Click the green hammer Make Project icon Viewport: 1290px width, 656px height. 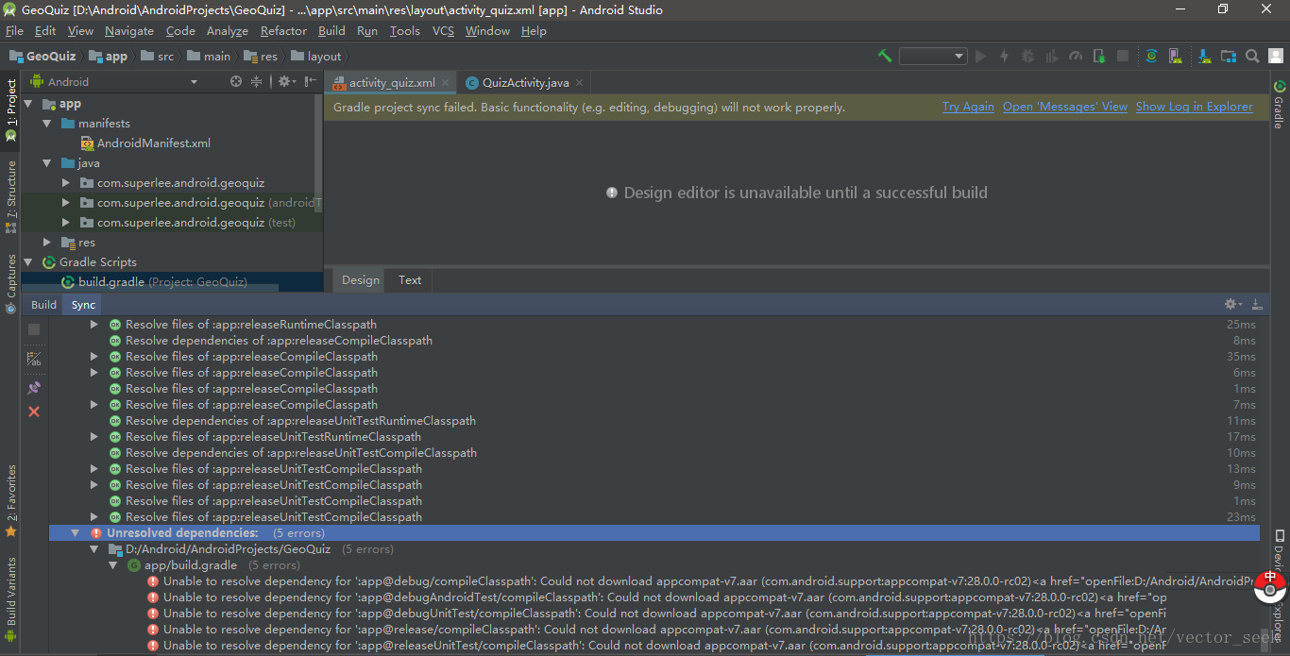pos(885,56)
